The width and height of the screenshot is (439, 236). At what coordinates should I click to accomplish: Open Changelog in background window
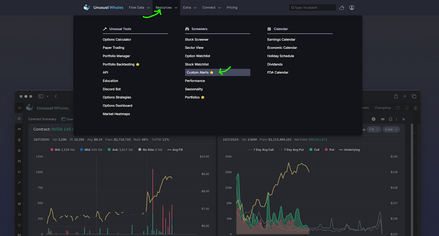pyautogui.click(x=383, y=108)
